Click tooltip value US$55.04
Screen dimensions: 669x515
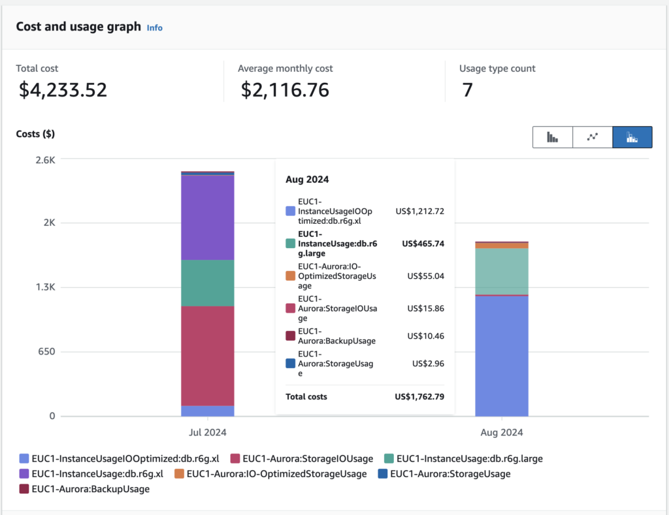[426, 276]
